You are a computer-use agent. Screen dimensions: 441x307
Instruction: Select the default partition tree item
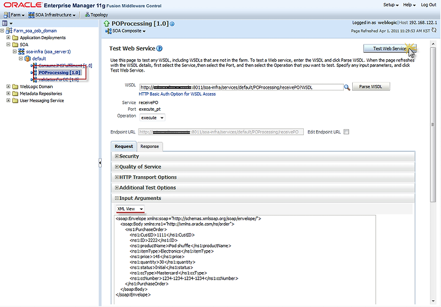[x=39, y=59]
